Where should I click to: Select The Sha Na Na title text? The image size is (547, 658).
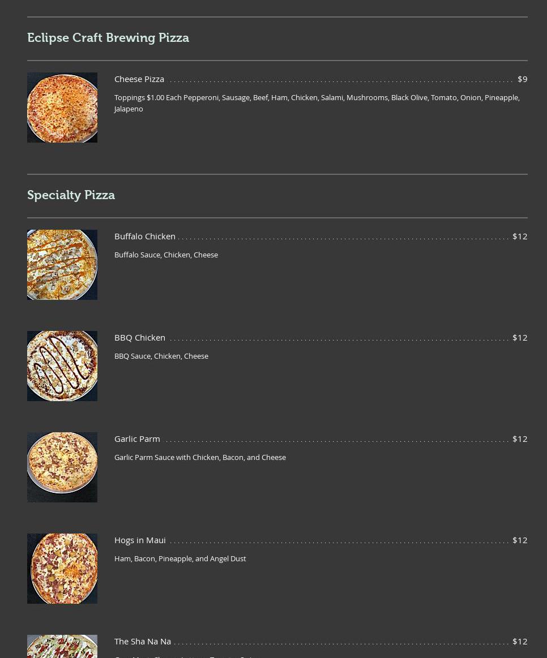143,642
